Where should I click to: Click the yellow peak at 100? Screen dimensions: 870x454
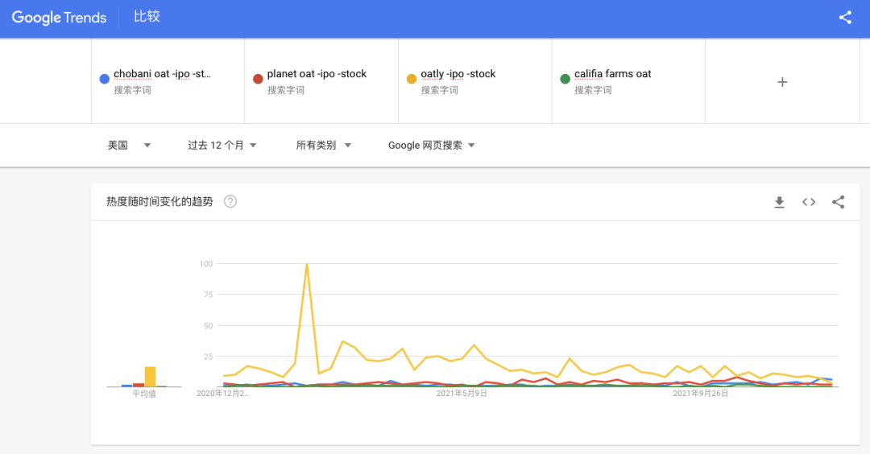307,264
